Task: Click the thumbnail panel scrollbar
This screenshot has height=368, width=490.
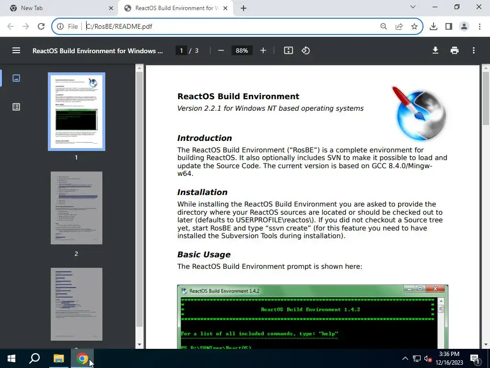Action: pos(139,199)
